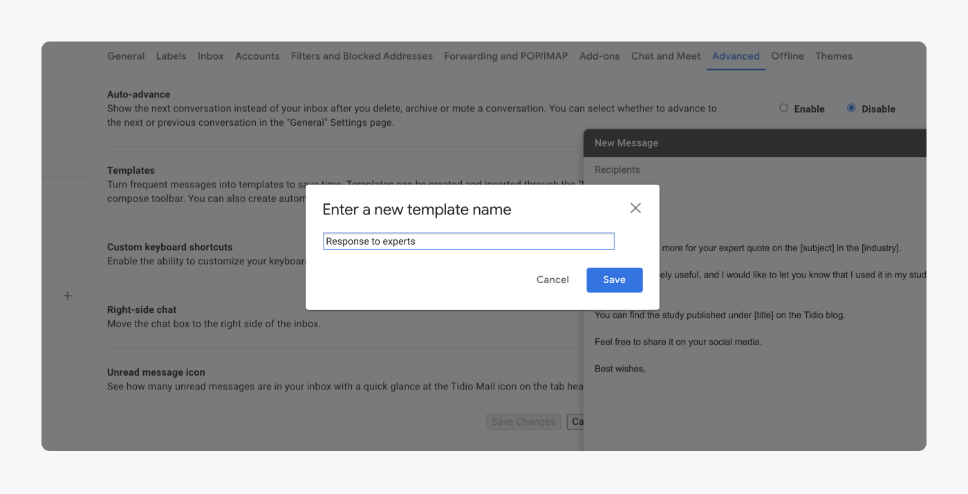Click inside the template name text field
Screen dimensions: 968x494
point(468,241)
